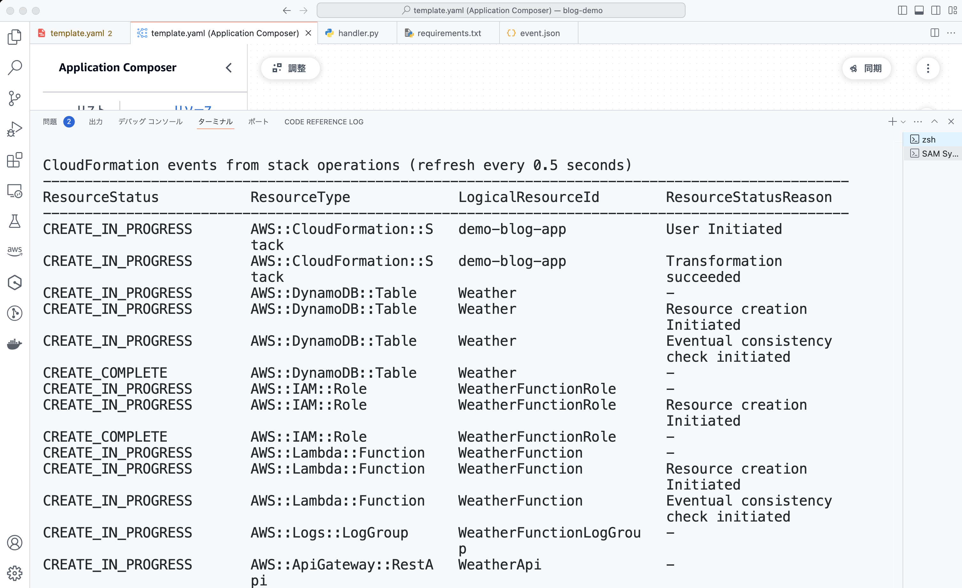Open the Manage gear icon
The width and height of the screenshot is (962, 588).
tap(14, 573)
